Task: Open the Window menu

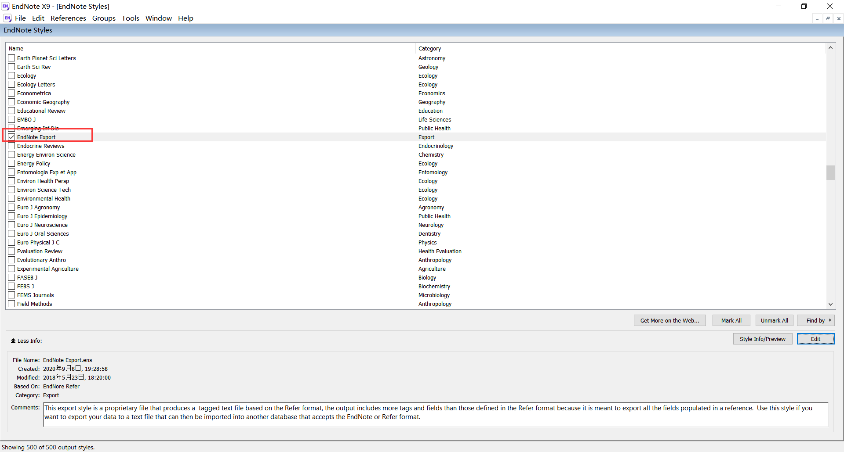Action: tap(159, 18)
